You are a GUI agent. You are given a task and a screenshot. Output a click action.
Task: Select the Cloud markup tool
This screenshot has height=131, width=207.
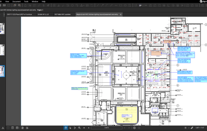[72, 5]
